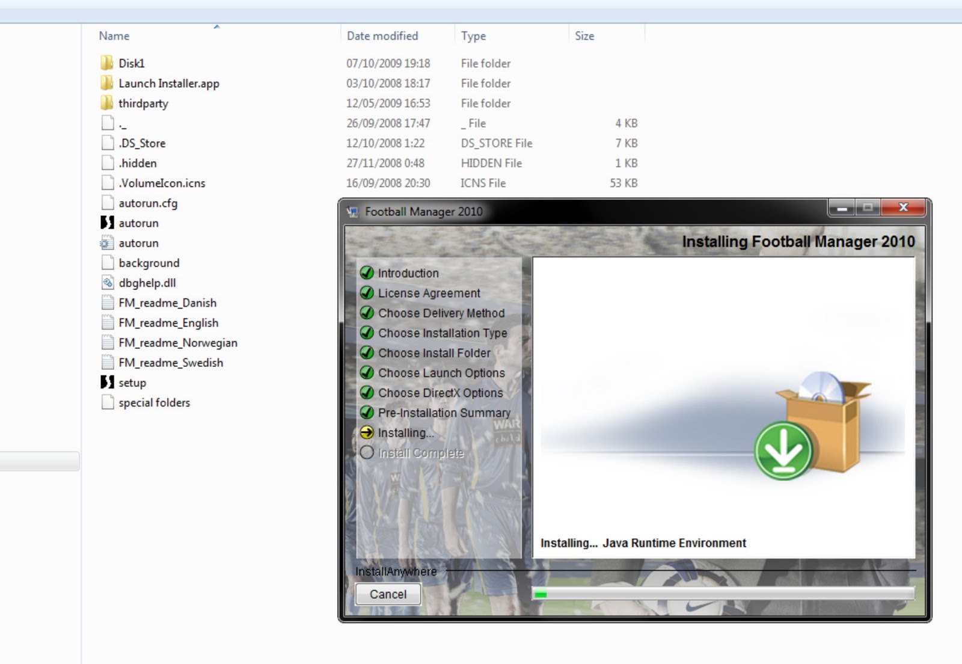This screenshot has height=664, width=962.
Task: Open the Disk1 folder icon
Action: 107,63
